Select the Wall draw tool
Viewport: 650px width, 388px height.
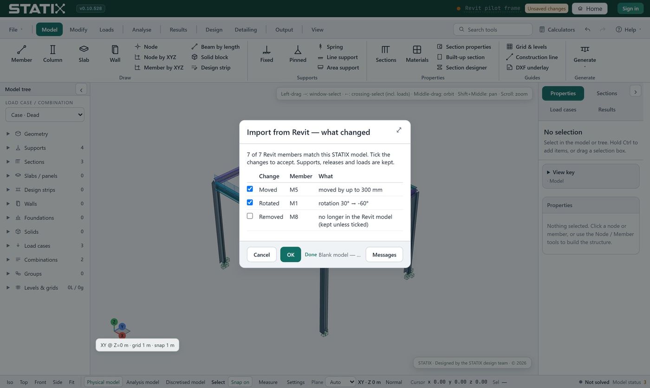(115, 54)
